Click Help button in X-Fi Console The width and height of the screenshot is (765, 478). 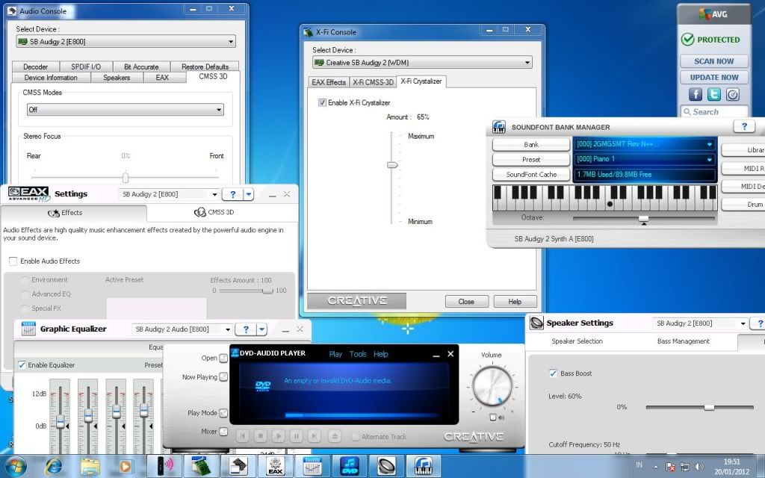point(515,302)
